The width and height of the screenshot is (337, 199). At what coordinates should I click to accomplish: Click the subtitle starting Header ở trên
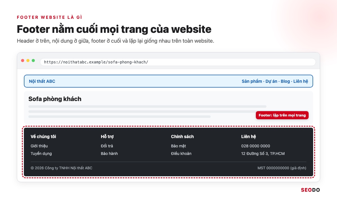115,41
